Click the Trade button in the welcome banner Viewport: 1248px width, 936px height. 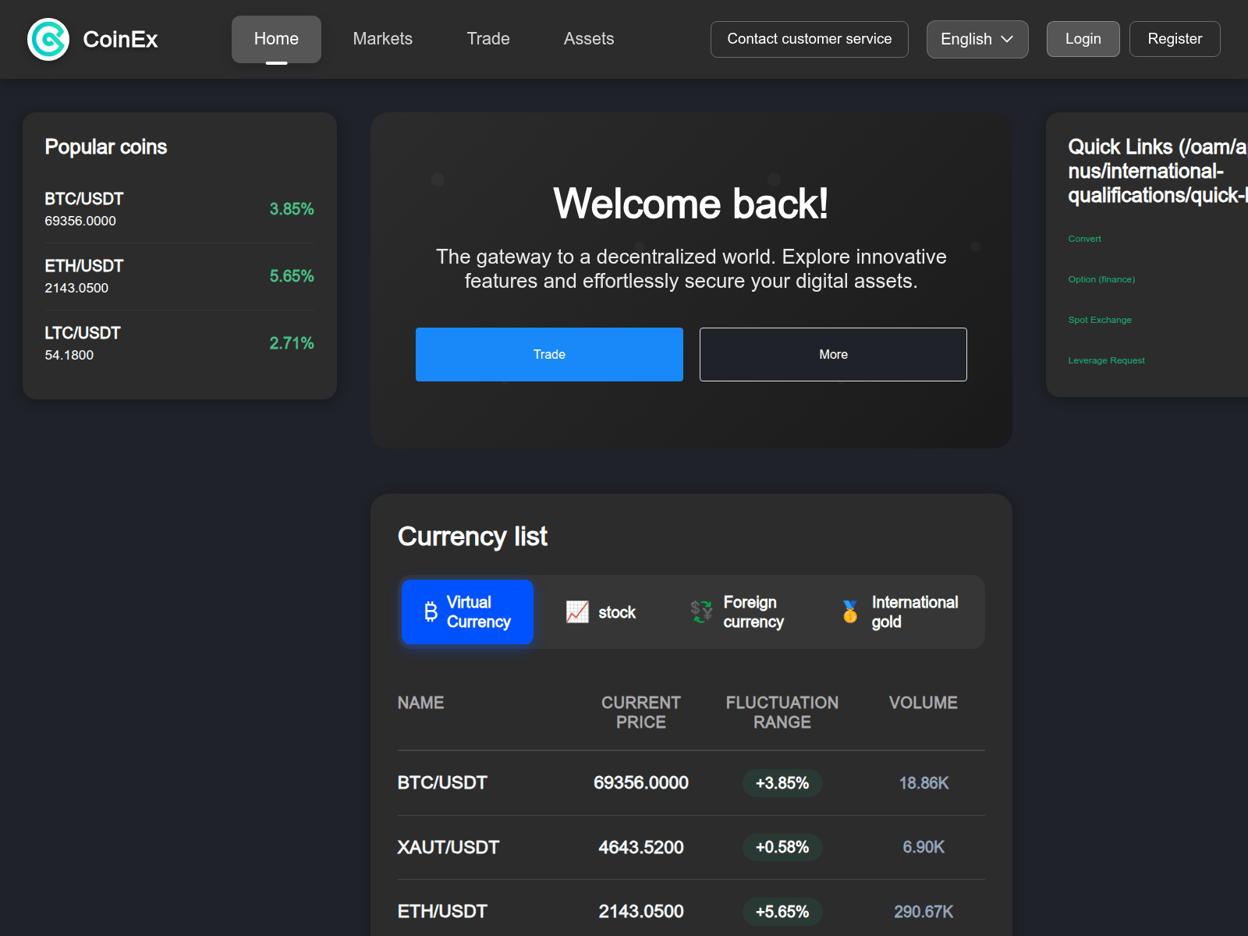click(x=549, y=354)
